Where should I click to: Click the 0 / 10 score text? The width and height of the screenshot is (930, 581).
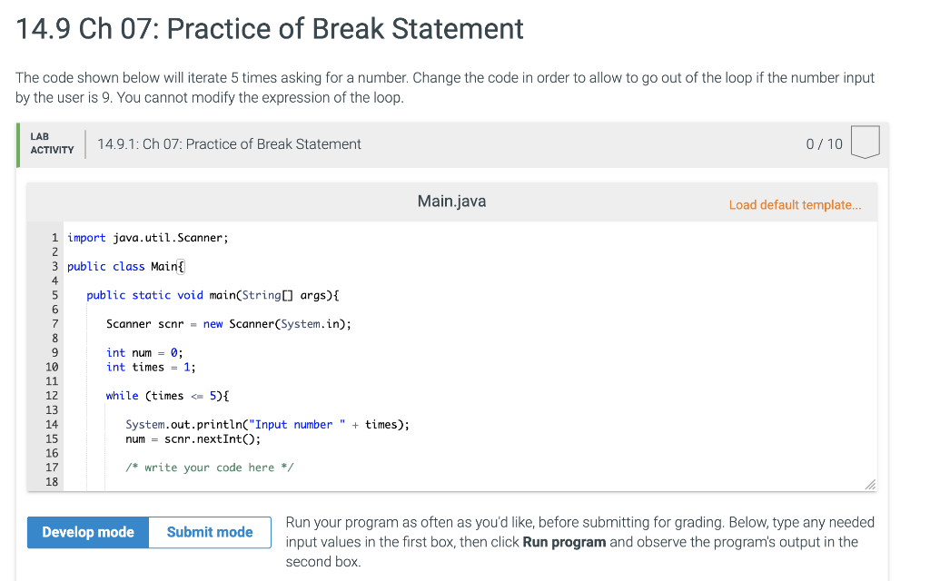click(824, 144)
